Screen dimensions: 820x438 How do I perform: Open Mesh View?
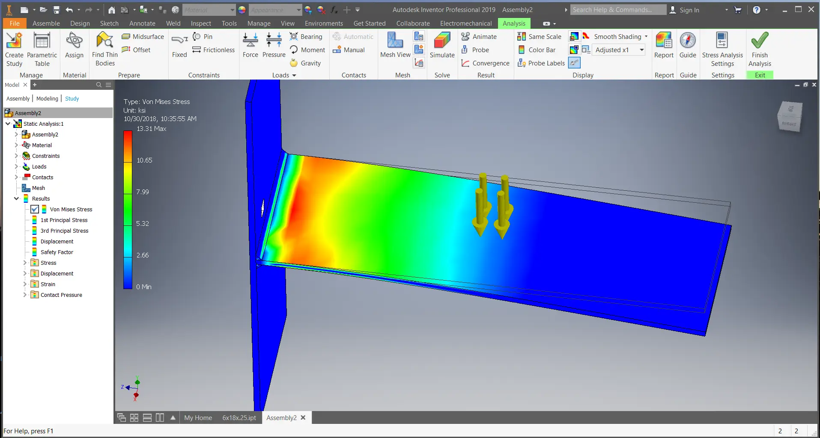tap(395, 45)
